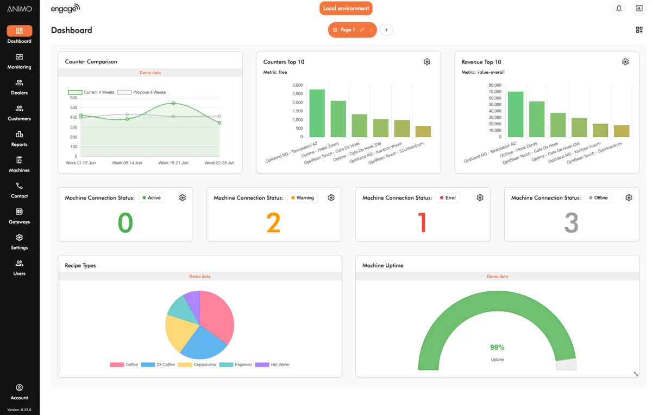652x415 pixels.
Task: Click the Warning status badge
Action: coord(303,197)
